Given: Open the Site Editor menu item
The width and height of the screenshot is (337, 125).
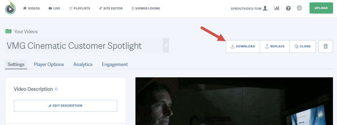Looking at the screenshot, I should pos(111,8).
